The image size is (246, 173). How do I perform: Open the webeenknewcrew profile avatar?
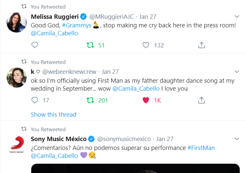(x=16, y=78)
